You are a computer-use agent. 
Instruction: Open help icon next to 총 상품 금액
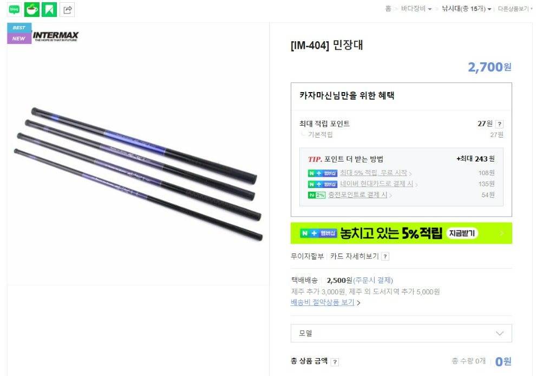[335, 361]
